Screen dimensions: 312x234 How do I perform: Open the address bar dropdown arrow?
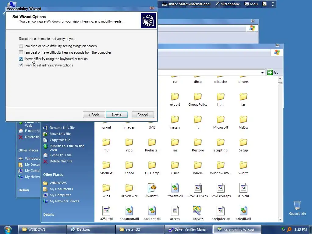pyautogui.click(x=262, y=73)
